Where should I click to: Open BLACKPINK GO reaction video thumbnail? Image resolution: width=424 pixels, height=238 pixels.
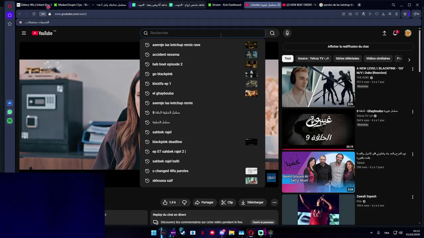(318, 87)
